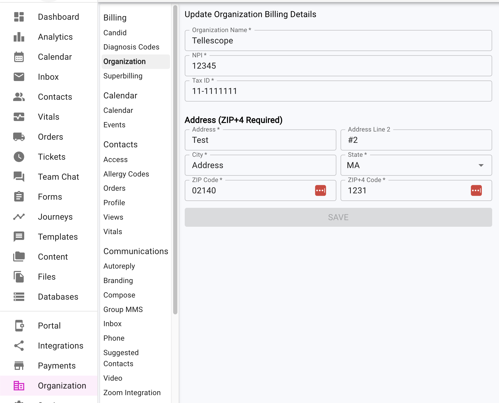Screen dimensions: 499x403
Task: Open Access under Contacts
Action: (x=116, y=160)
